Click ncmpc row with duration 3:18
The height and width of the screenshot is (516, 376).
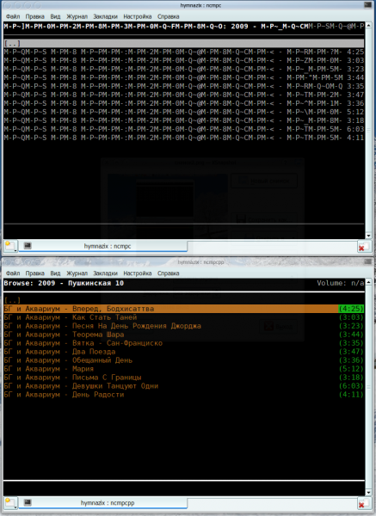(x=184, y=120)
